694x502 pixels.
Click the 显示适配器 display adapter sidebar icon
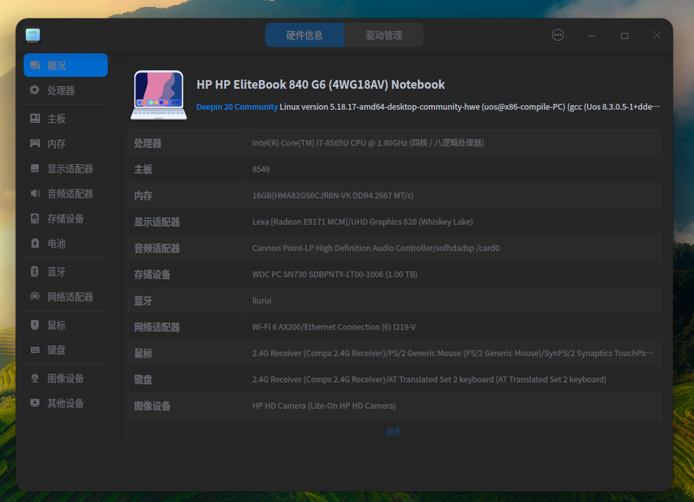(x=35, y=169)
